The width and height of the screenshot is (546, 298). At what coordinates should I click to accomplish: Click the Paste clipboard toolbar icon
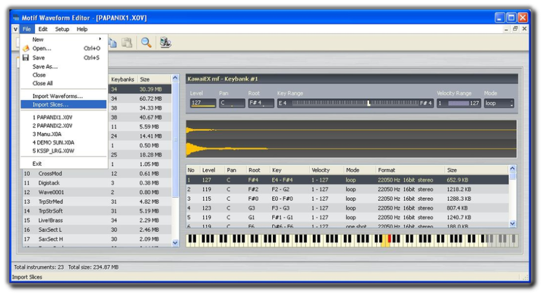(127, 43)
